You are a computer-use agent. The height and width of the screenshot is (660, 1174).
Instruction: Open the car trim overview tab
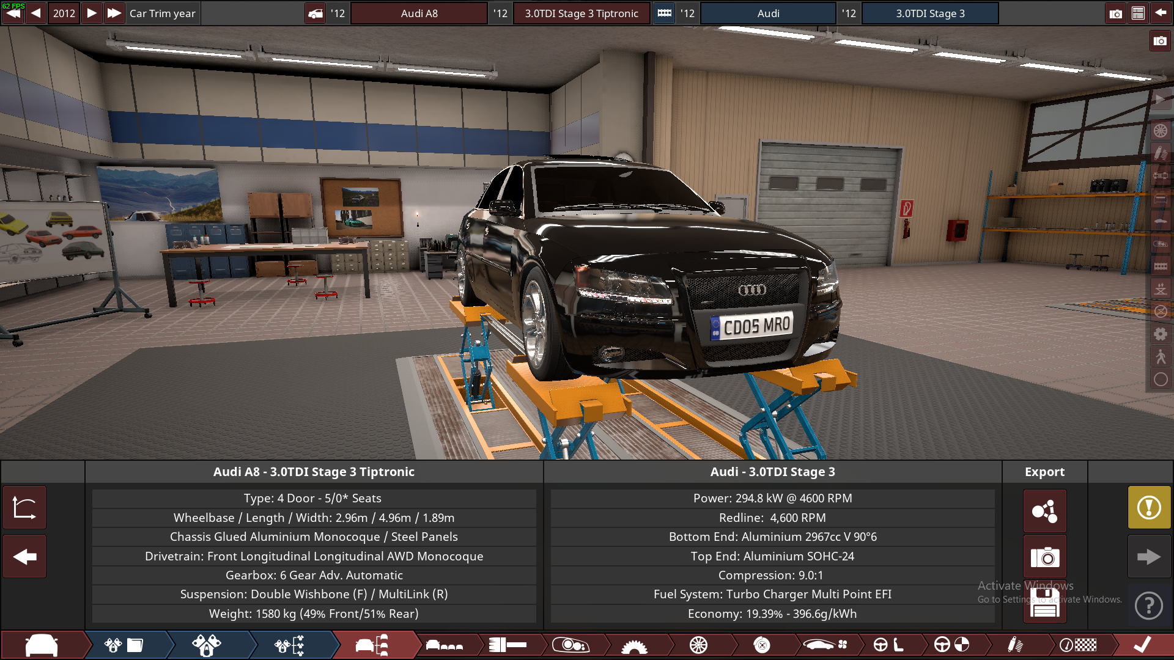pyautogui.click(x=372, y=645)
